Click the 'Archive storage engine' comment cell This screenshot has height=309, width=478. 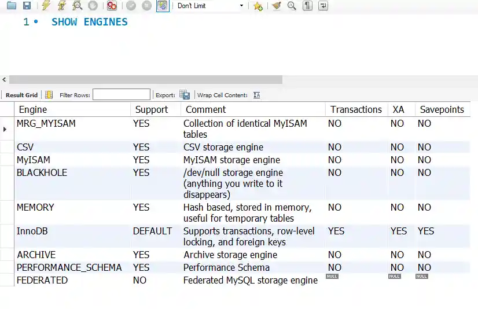253,255
